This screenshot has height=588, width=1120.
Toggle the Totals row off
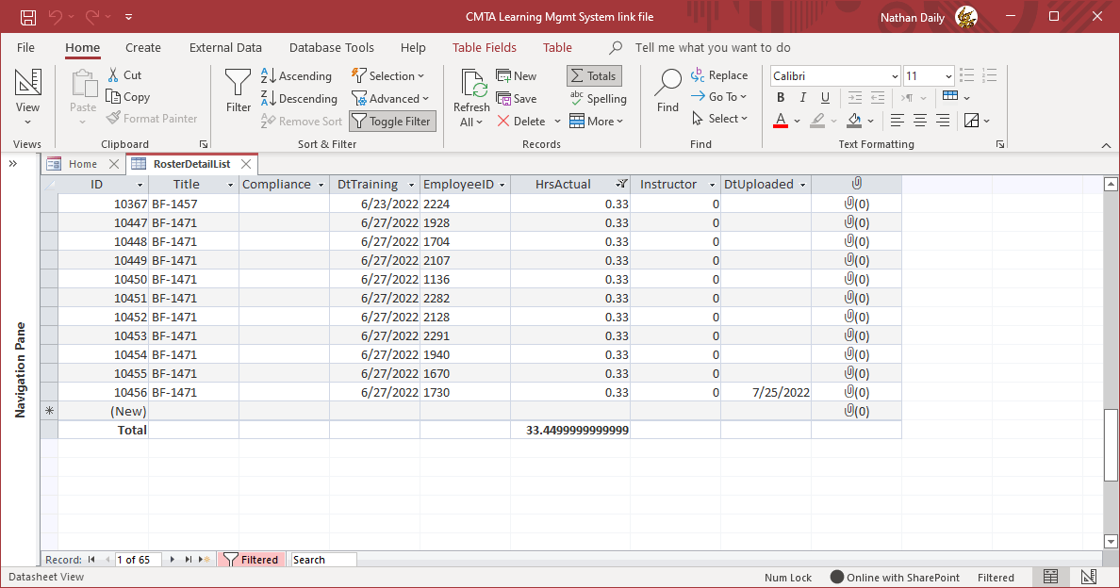click(x=593, y=76)
